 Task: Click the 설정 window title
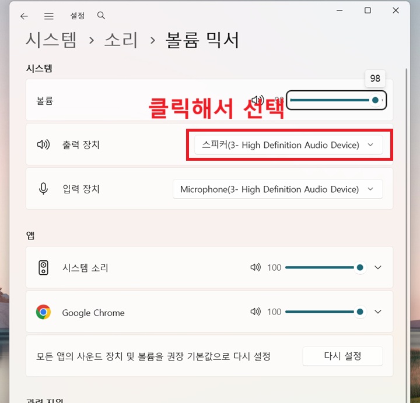(78, 16)
